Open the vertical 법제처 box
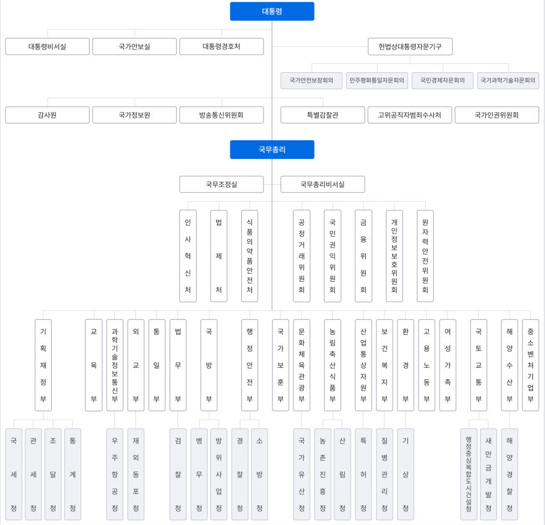The image size is (545, 525). pos(219,256)
